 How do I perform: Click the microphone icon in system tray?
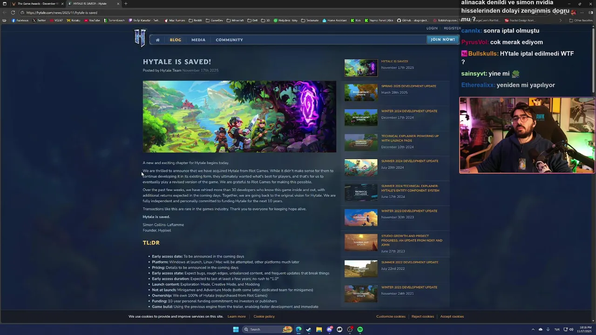click(x=548, y=329)
